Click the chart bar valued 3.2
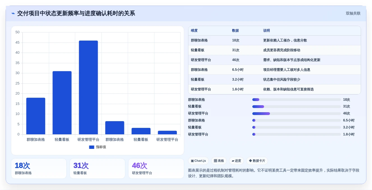372x190 pixels. 141,131
